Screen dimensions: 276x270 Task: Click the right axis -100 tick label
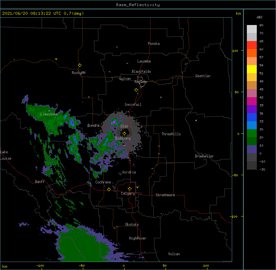pos(234,216)
